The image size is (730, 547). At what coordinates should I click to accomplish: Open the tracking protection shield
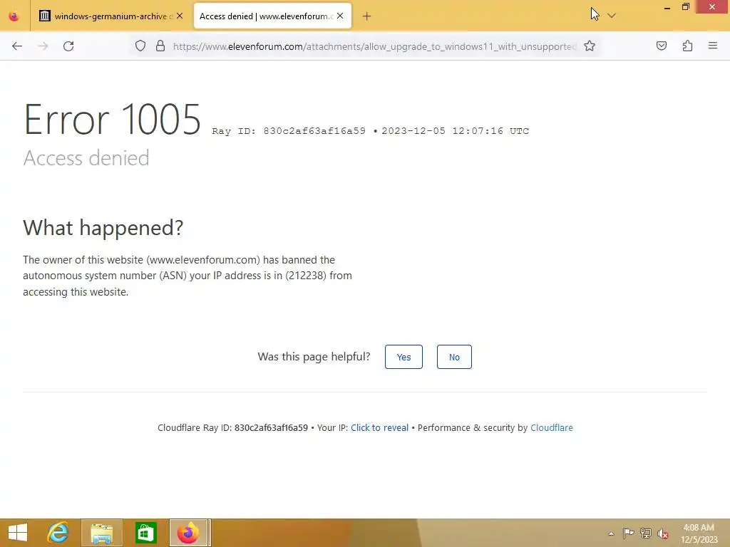(140, 46)
